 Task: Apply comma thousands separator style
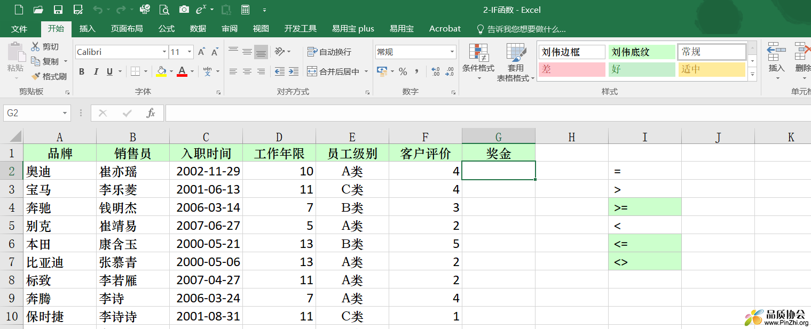416,71
